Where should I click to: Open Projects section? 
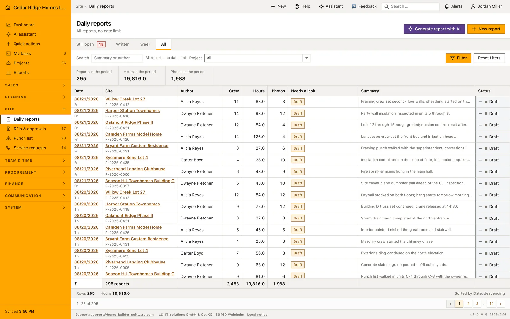coord(35,63)
